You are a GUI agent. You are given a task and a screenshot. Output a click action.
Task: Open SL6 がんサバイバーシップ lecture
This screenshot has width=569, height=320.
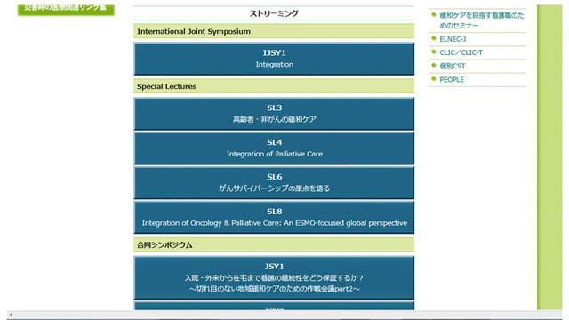[x=274, y=183]
